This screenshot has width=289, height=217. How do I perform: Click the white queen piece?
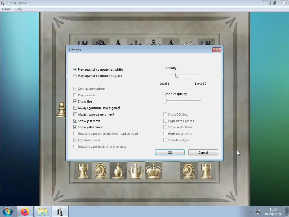[136, 171]
